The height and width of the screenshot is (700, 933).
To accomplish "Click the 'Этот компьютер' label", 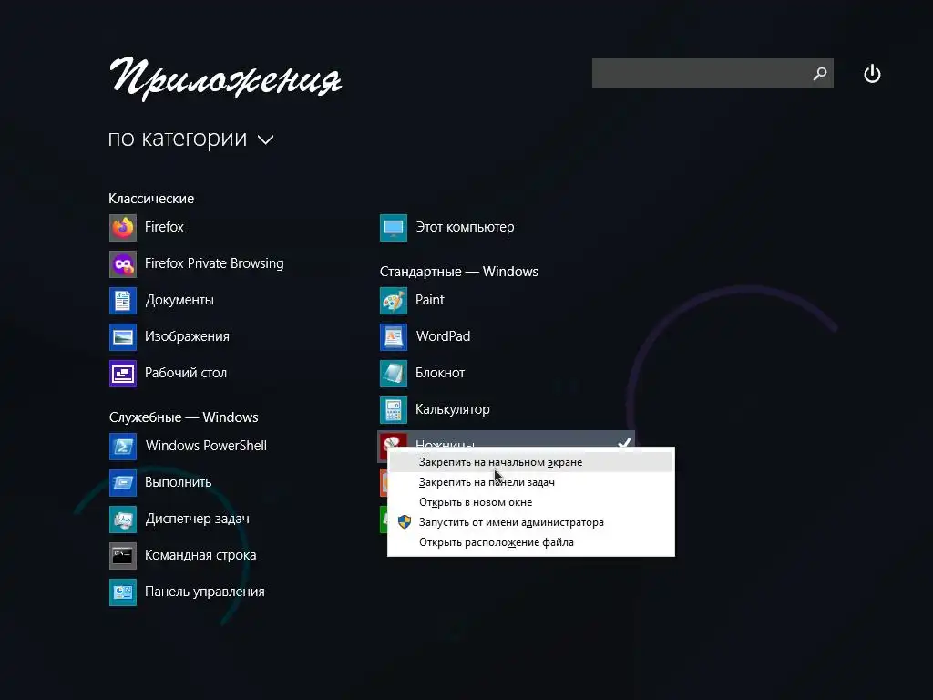I will pos(465,227).
